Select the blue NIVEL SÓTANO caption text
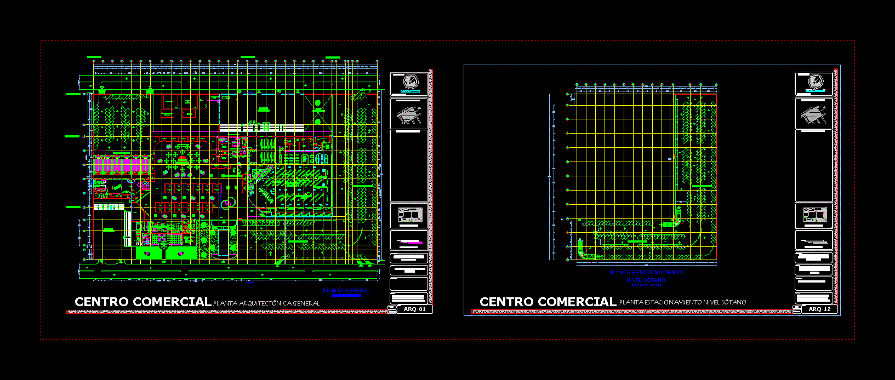Screen dimensions: 895x380 tap(646, 280)
